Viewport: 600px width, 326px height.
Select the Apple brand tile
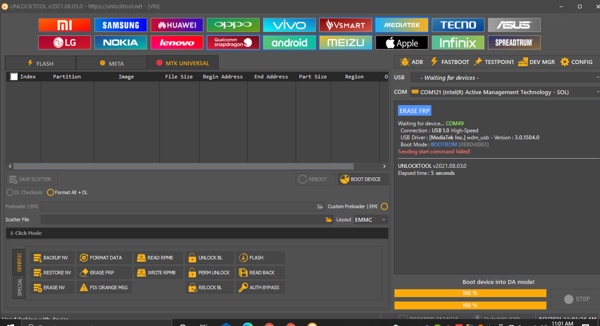pos(402,43)
